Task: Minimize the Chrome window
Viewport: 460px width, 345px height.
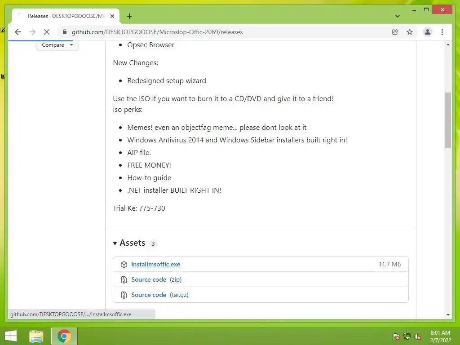Action: click(414, 10)
